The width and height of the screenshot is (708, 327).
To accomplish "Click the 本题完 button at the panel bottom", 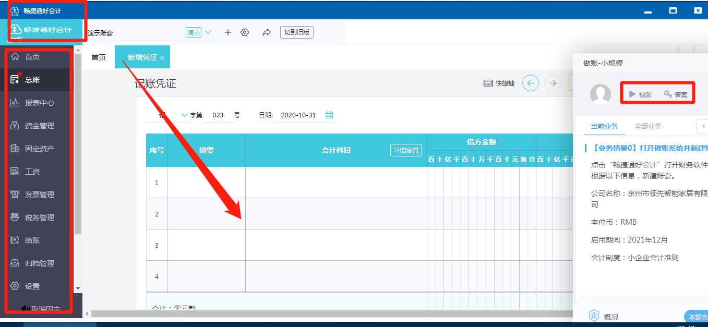I will 695,317.
